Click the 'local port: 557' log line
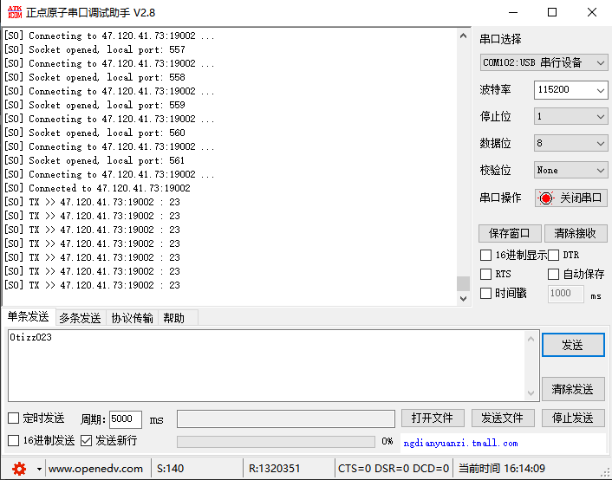This screenshot has height=480, width=612. pos(94,49)
